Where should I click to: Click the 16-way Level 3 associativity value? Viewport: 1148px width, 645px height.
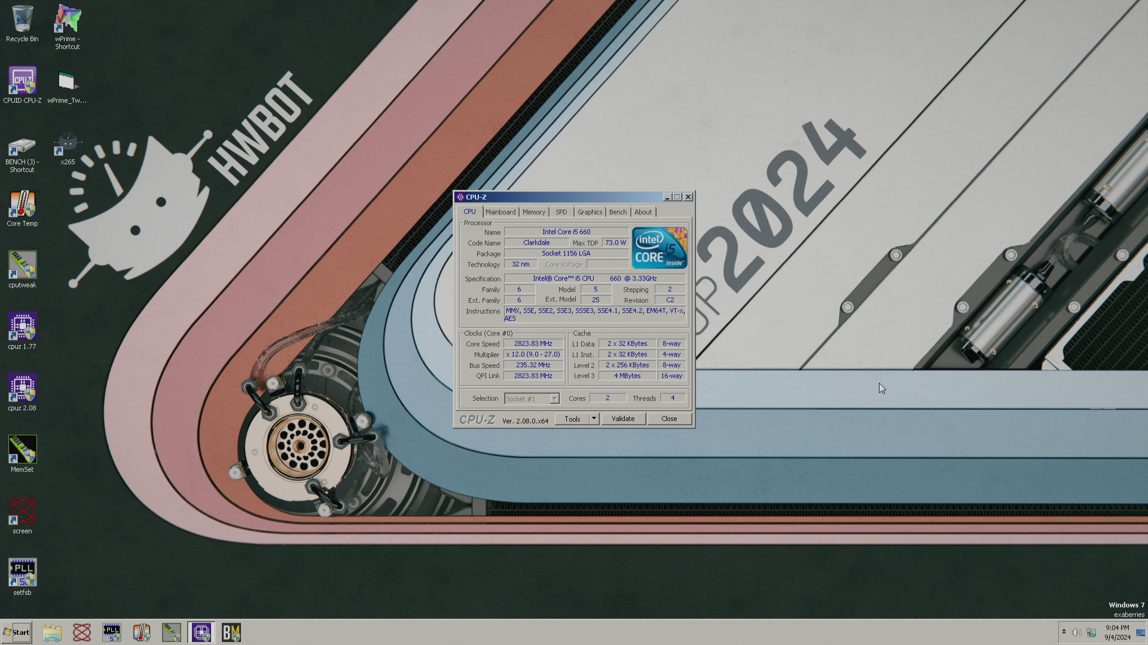point(671,376)
